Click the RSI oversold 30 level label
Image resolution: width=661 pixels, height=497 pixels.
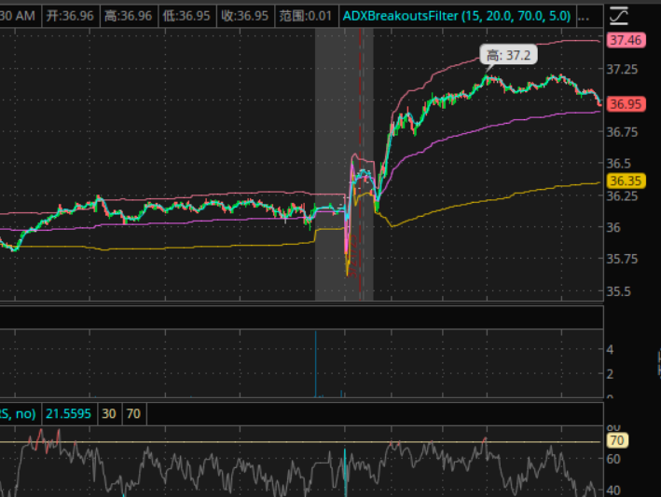pyautogui.click(x=109, y=413)
